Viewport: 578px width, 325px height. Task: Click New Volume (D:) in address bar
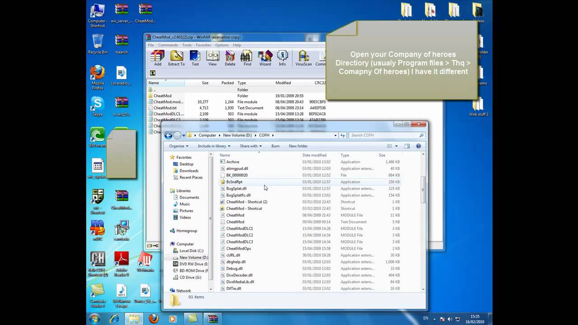coord(237,135)
